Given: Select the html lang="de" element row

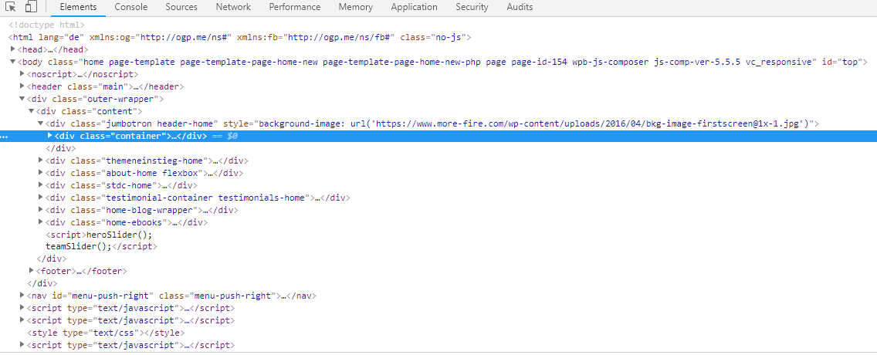Looking at the screenshot, I should point(240,38).
